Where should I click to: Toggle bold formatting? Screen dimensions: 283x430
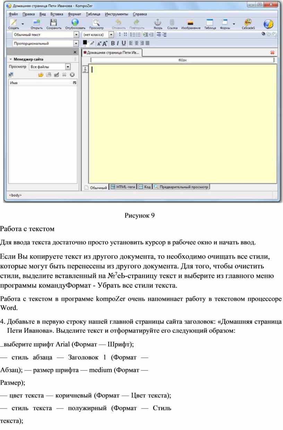tap(112, 43)
